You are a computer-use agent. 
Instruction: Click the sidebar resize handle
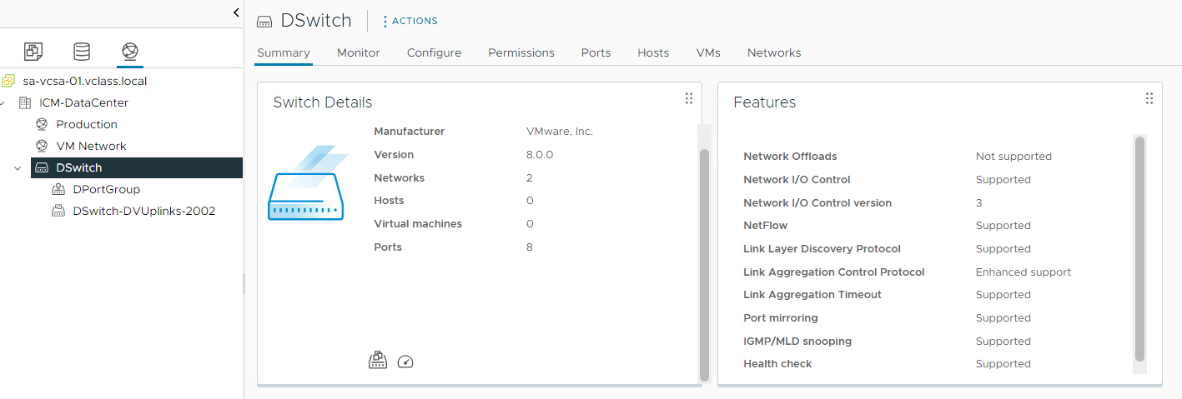pos(244,283)
